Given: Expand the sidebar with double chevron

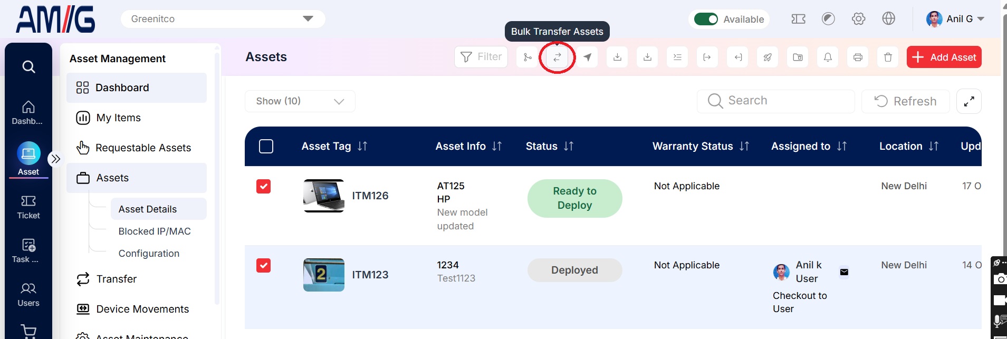Looking at the screenshot, I should [x=55, y=159].
